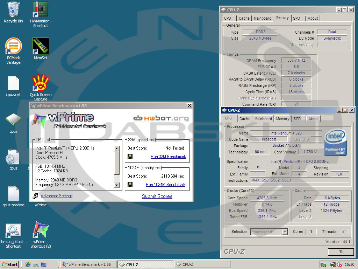Viewport: 358px width, 269px height.
Task: Click the Core Voltage 1.760 V field
Action: (x=310, y=152)
